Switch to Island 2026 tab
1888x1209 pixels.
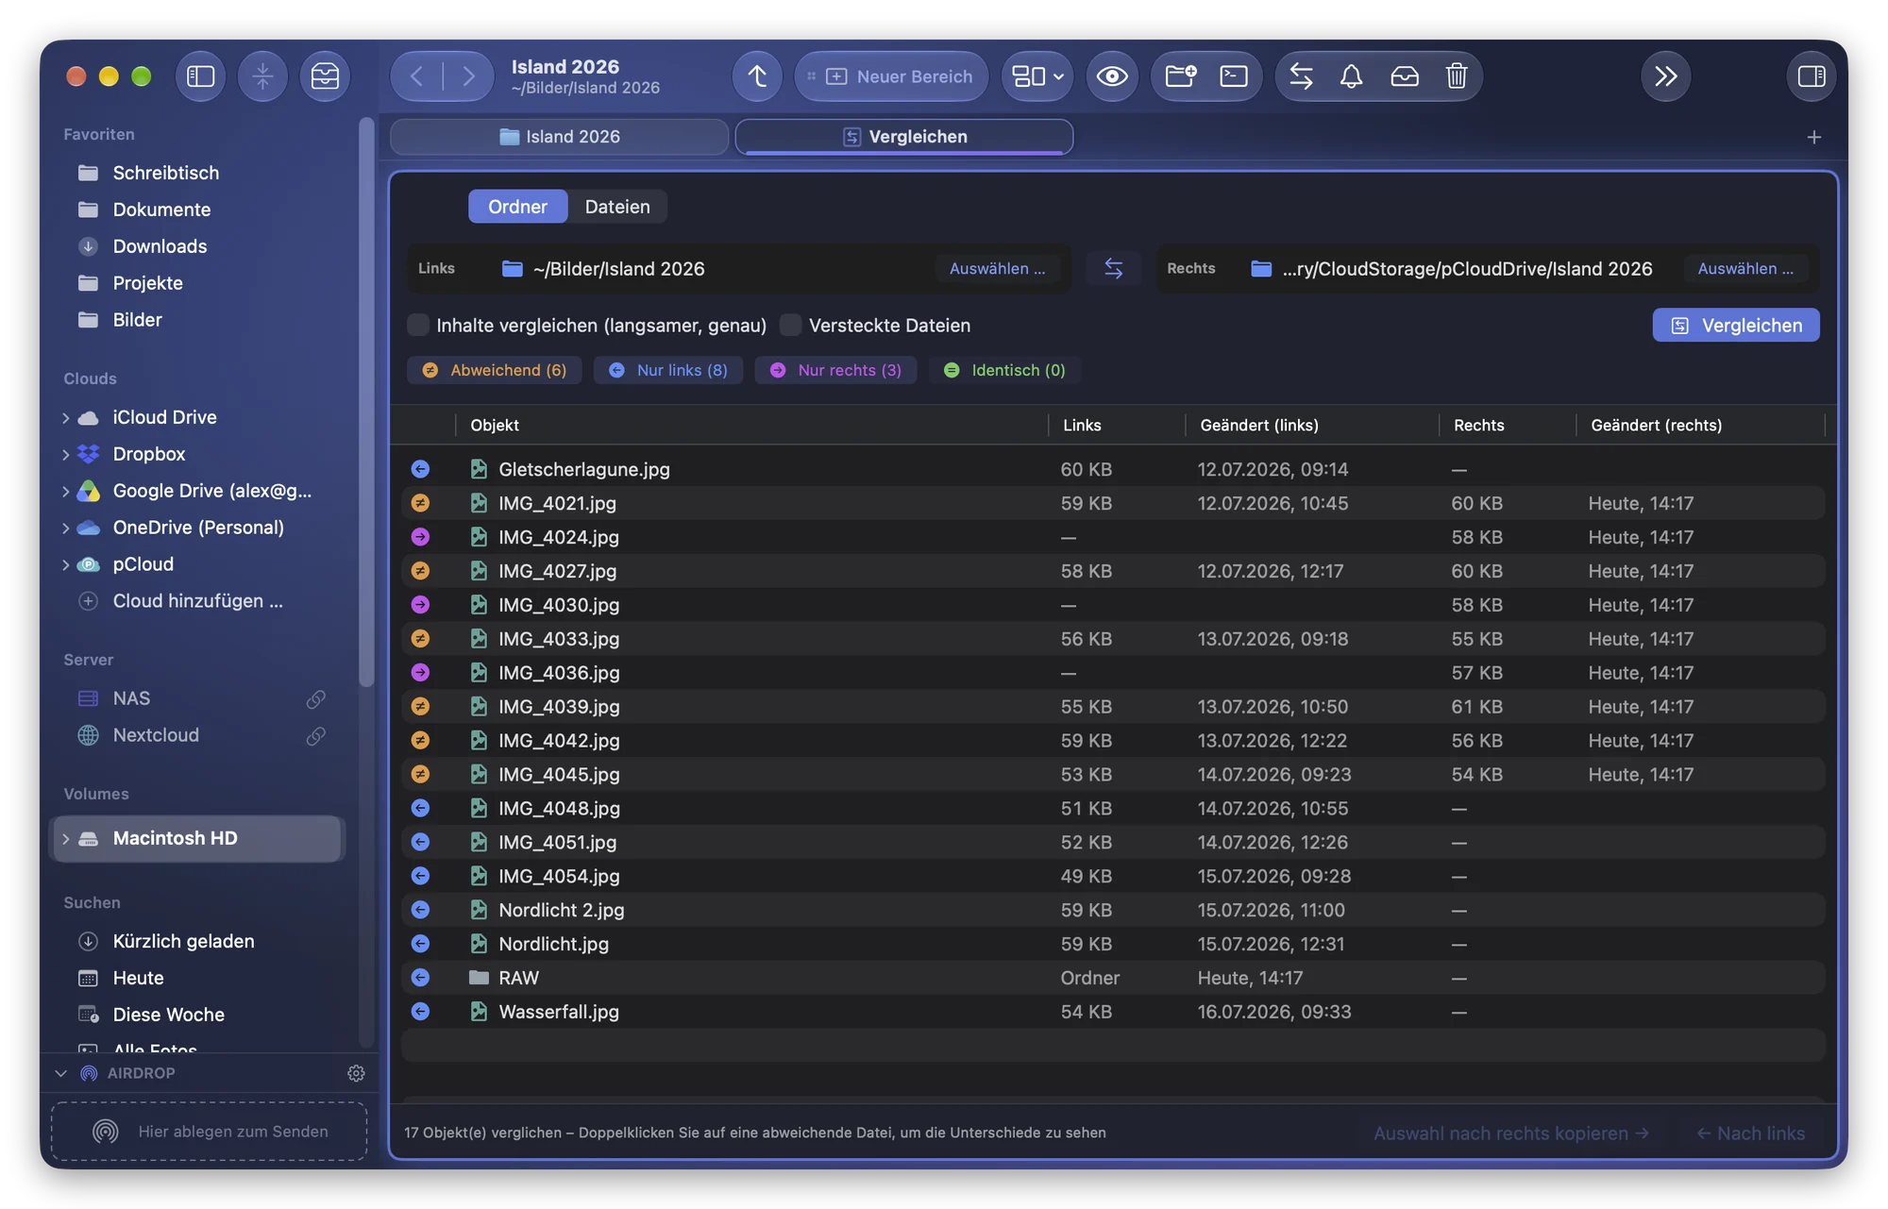pyautogui.click(x=560, y=137)
